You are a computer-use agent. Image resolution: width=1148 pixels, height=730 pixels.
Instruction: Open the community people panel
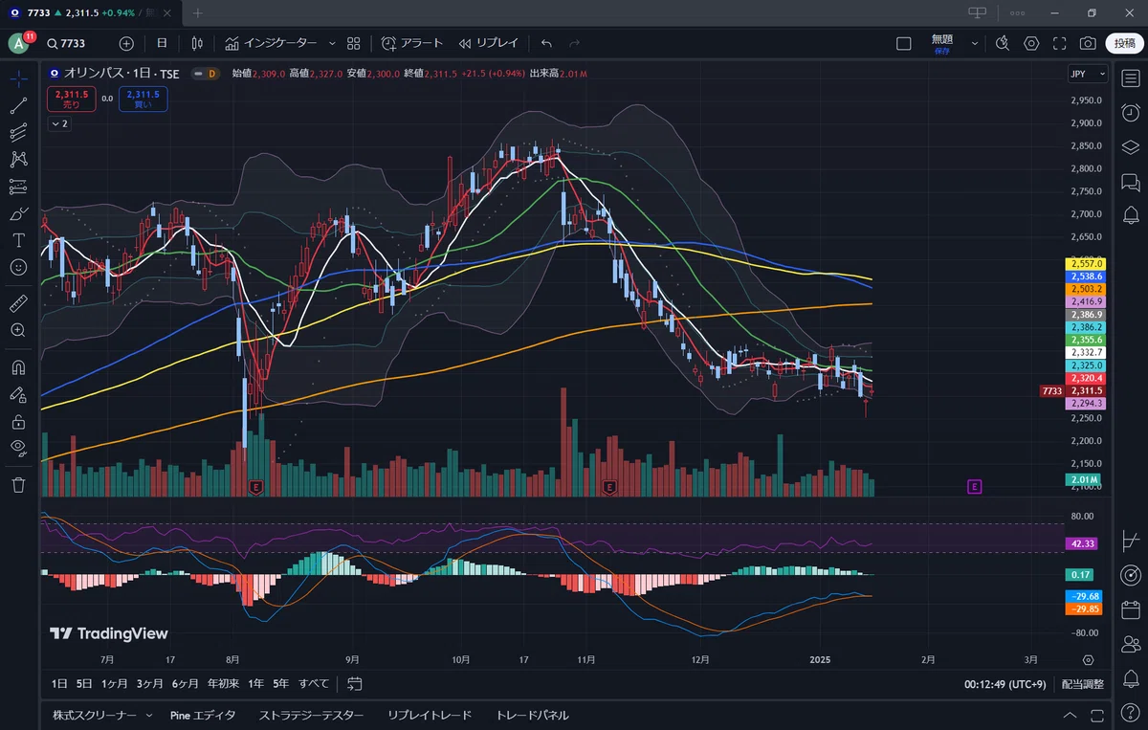click(1130, 644)
